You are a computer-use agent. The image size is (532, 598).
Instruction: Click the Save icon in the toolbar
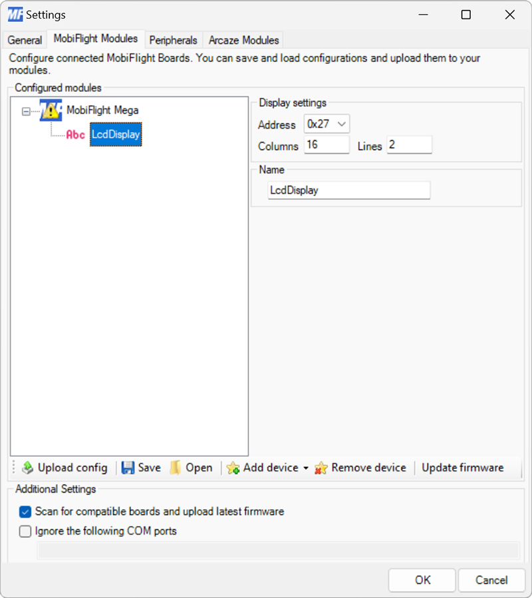point(126,467)
